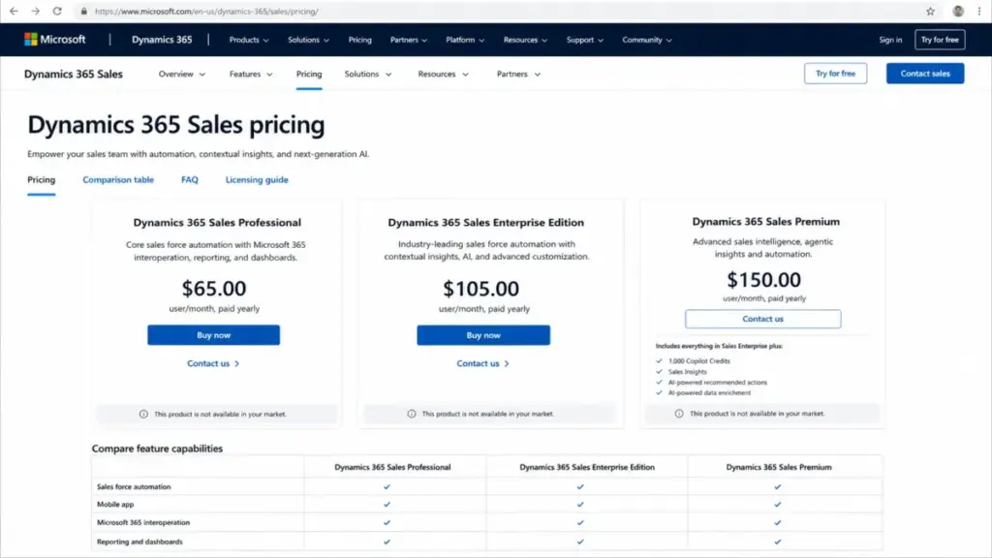
Task: Bookmark the page with the star icon
Action: tap(930, 12)
